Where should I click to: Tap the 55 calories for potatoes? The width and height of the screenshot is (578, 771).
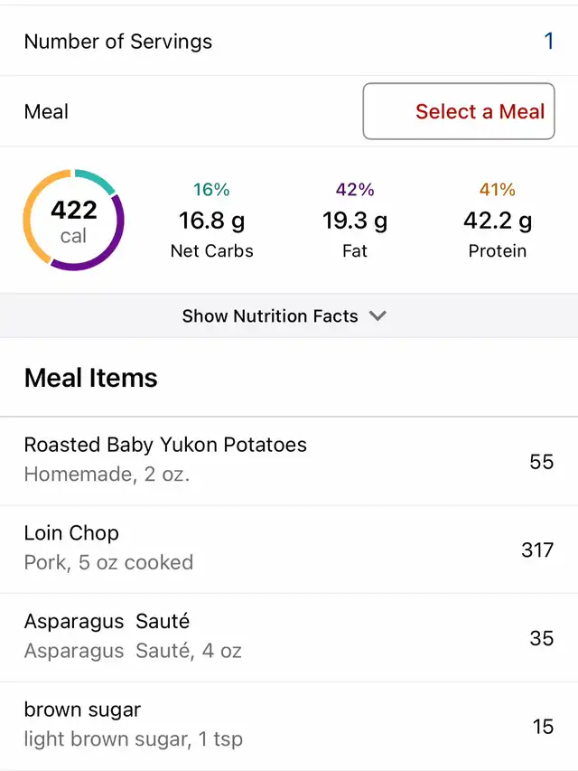541,462
